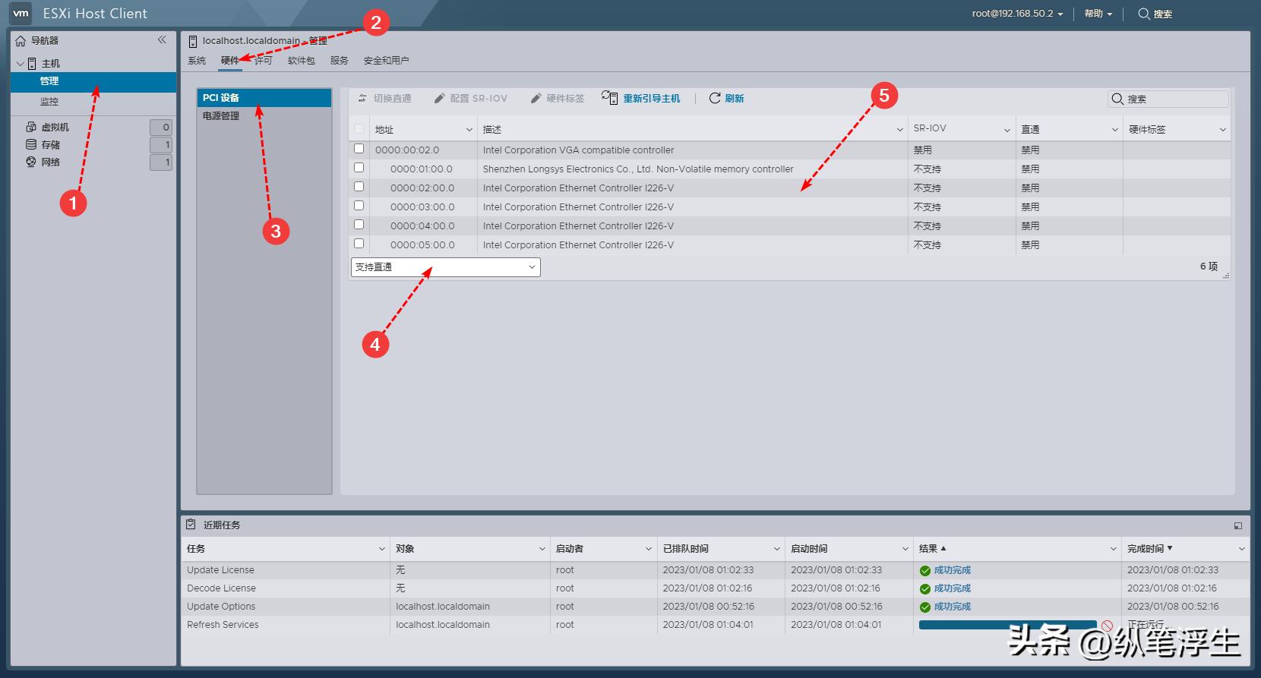Open the Security and Users tab
1261x678 pixels.
point(386,61)
